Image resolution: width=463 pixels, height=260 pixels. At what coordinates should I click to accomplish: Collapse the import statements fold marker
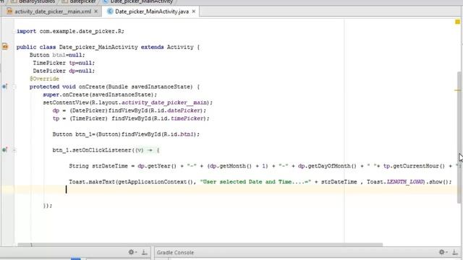(x=14, y=31)
